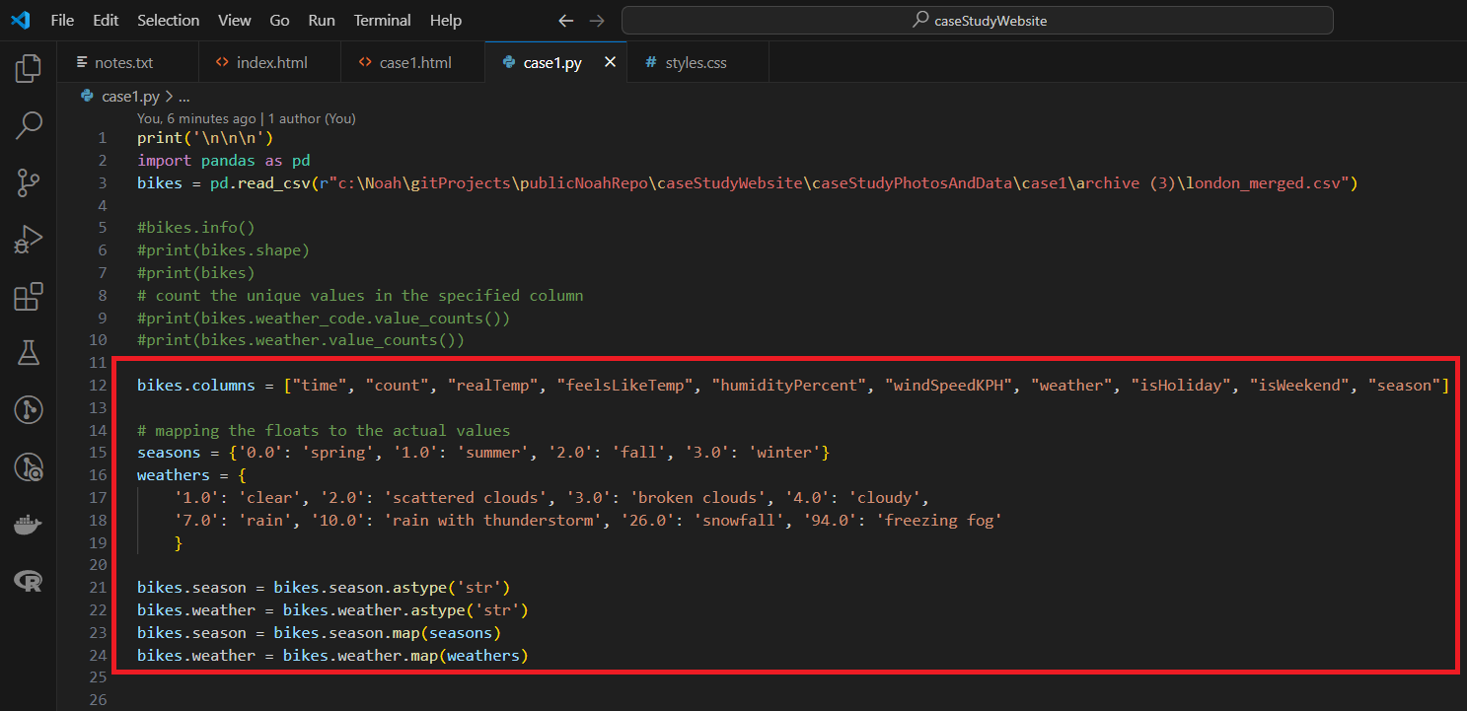Click the print('\n\n\n') line

click(x=205, y=138)
